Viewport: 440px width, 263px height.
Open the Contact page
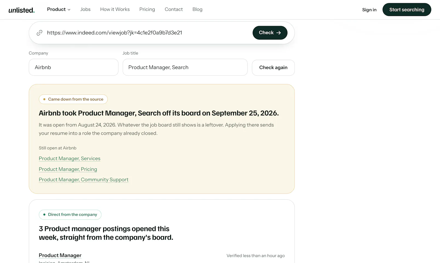point(174,9)
